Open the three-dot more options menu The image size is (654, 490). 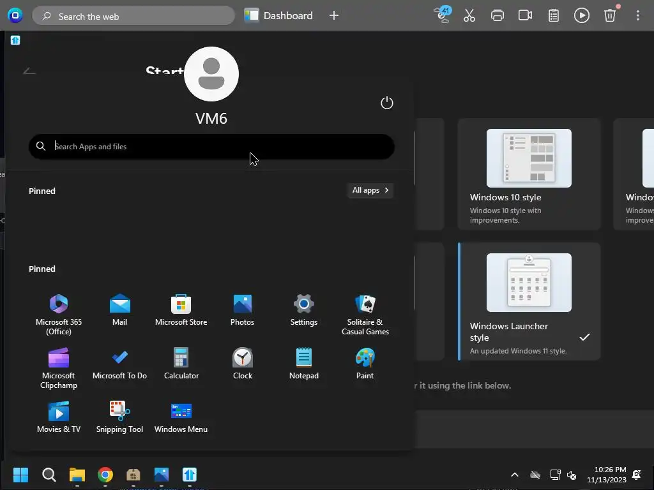tap(638, 16)
